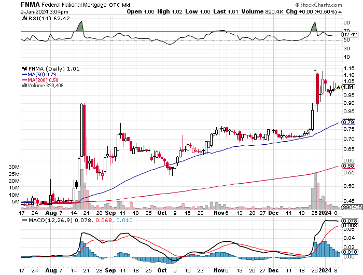Click the 1.10 price axis label
Image resolution: width=363 pixels, height=275 pixels.
pyautogui.click(x=349, y=75)
